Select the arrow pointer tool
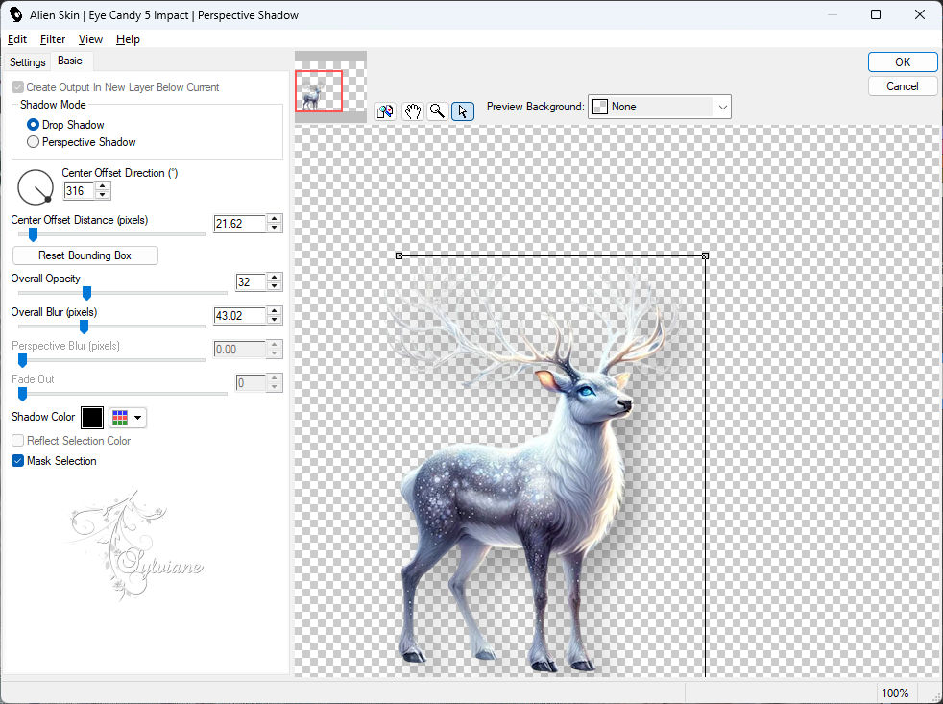Screen dimensions: 943x704 (463, 111)
